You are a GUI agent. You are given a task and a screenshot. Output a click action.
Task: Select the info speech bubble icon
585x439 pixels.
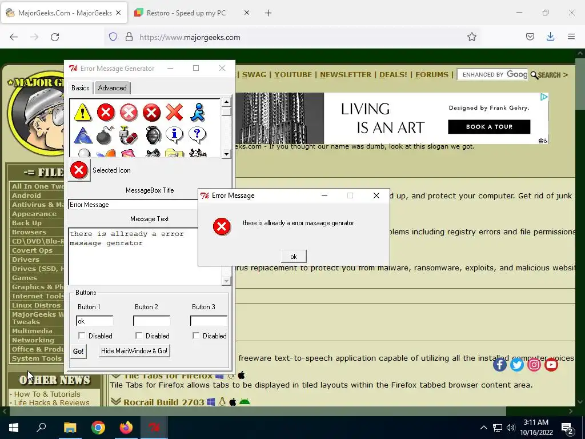click(175, 135)
